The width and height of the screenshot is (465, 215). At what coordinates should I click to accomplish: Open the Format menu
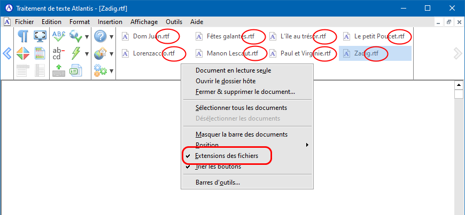coord(79,22)
